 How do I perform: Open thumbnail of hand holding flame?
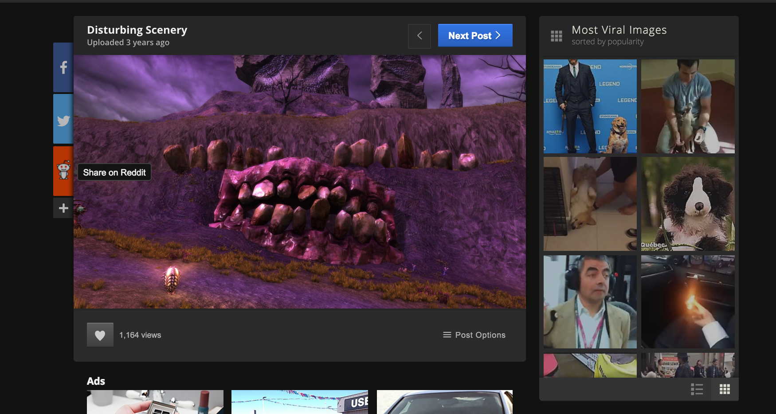click(x=688, y=301)
